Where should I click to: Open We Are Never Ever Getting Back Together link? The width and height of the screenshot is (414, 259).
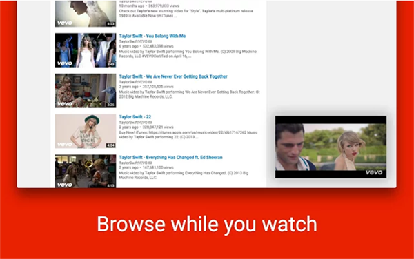tap(173, 76)
